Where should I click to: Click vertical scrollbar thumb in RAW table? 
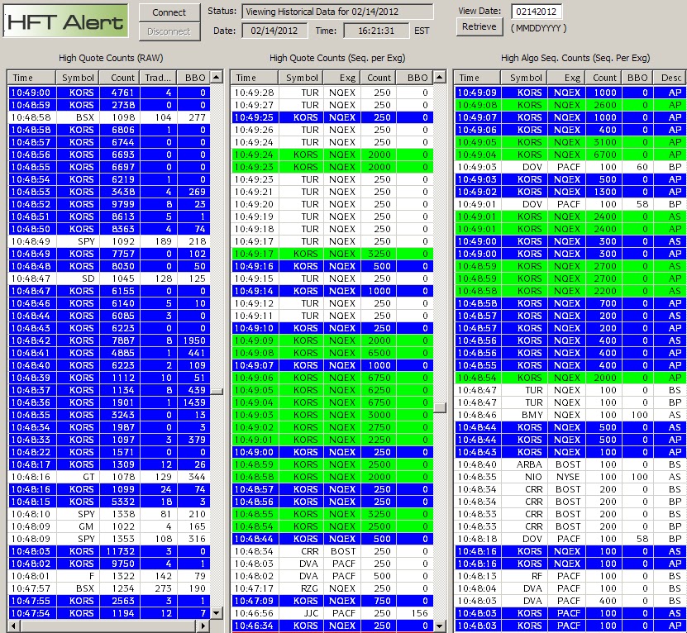[x=217, y=392]
